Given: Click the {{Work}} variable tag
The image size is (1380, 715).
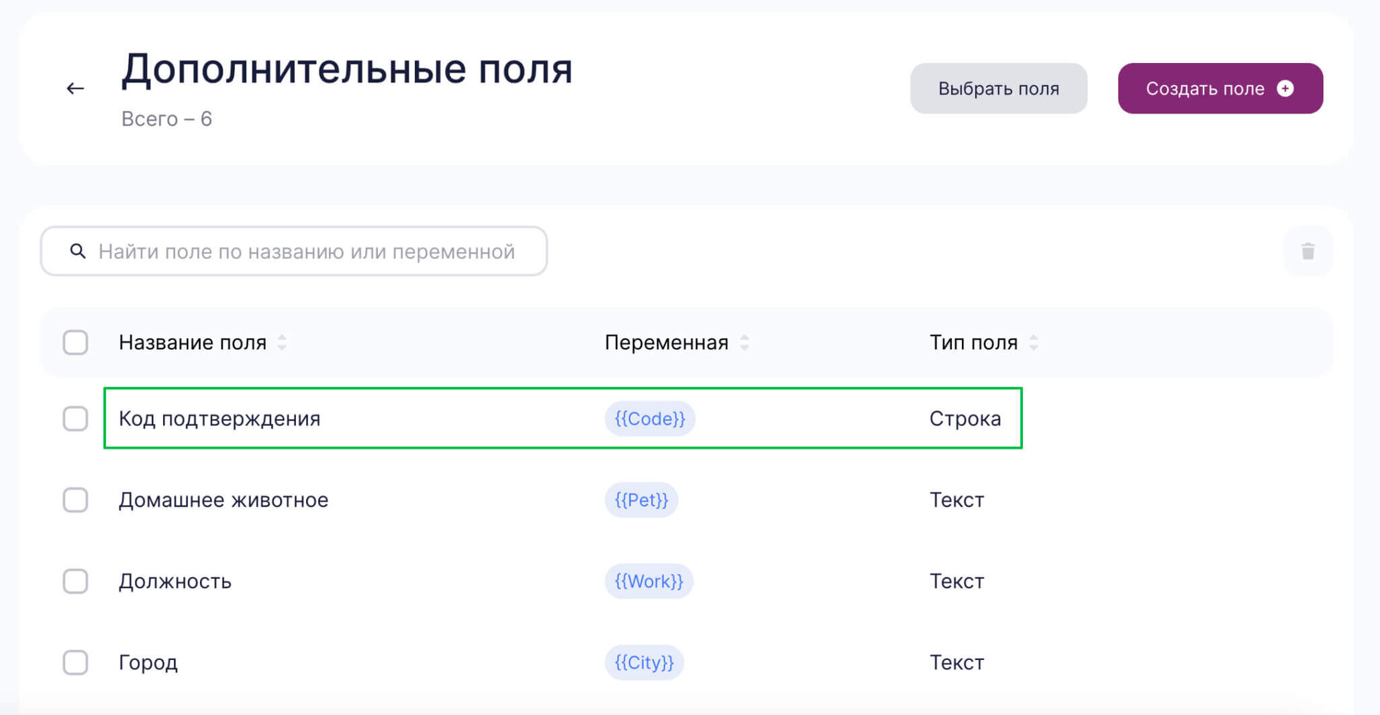Looking at the screenshot, I should pyautogui.click(x=648, y=581).
